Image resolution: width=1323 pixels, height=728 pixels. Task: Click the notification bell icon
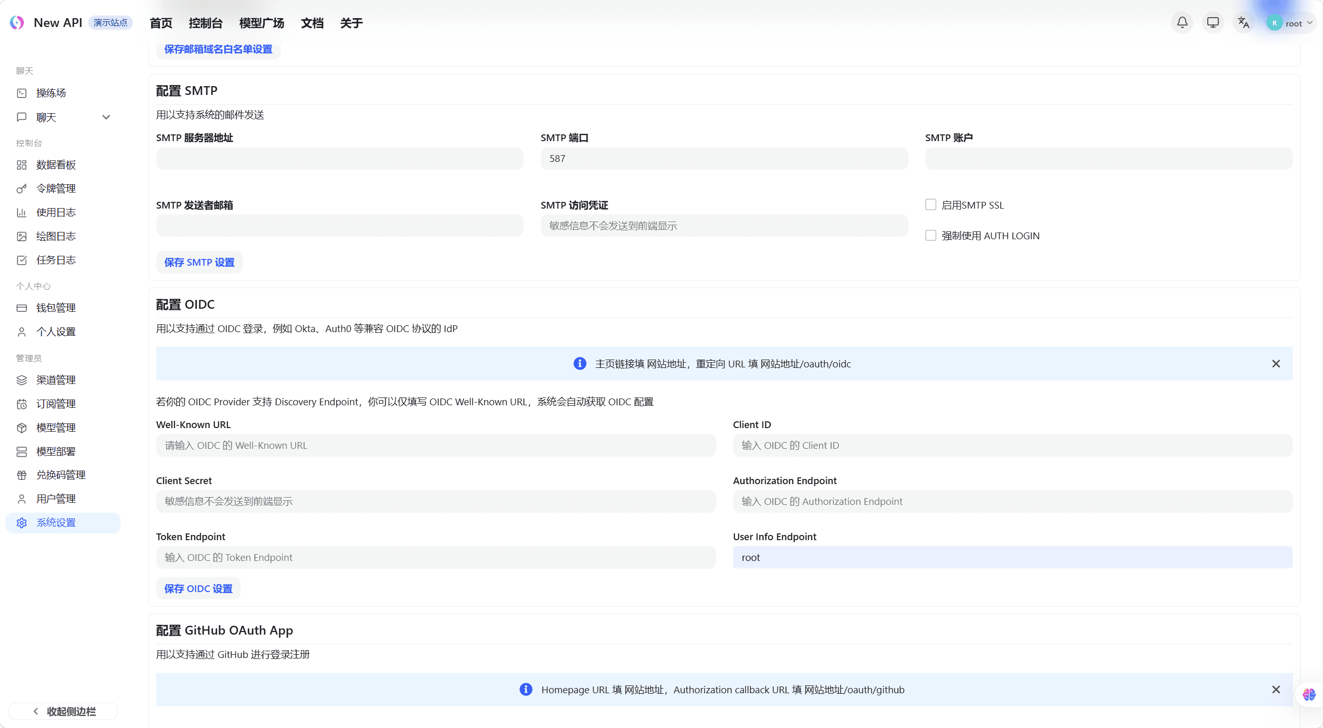pyautogui.click(x=1181, y=23)
